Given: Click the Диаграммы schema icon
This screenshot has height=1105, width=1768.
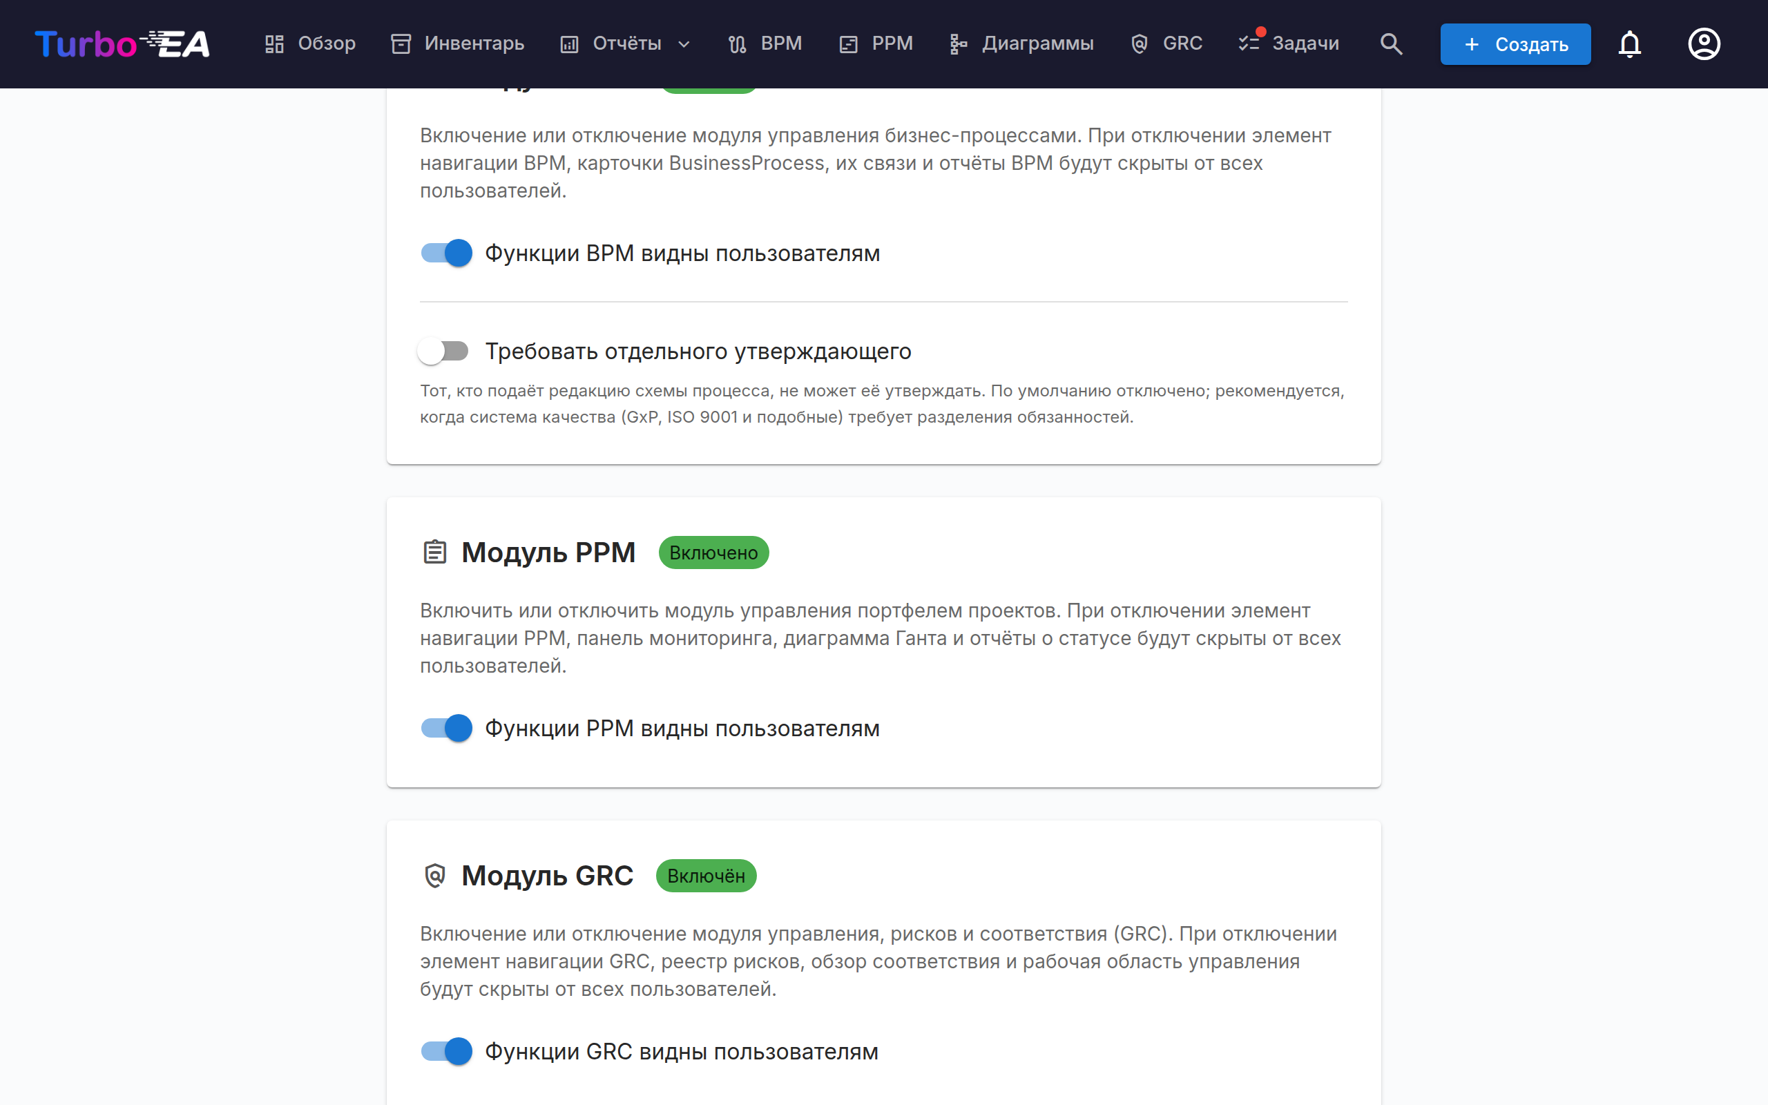Looking at the screenshot, I should 959,44.
